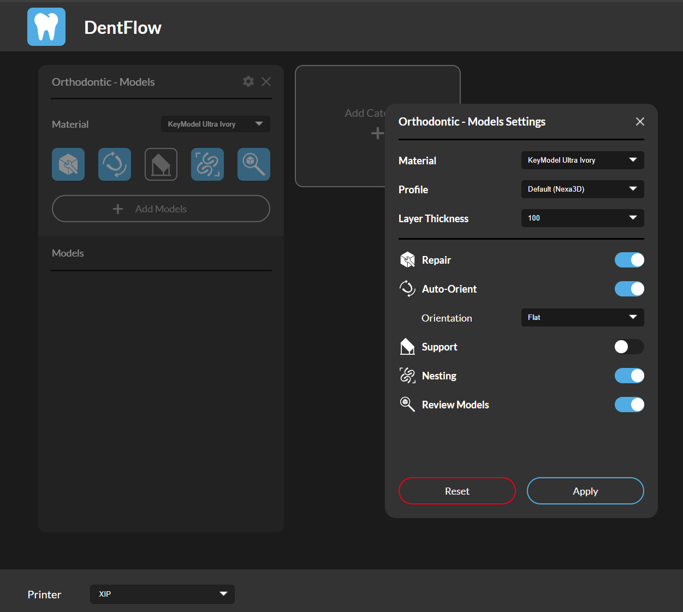
Task: Click the DentFlow tooth logo
Action: (x=46, y=26)
